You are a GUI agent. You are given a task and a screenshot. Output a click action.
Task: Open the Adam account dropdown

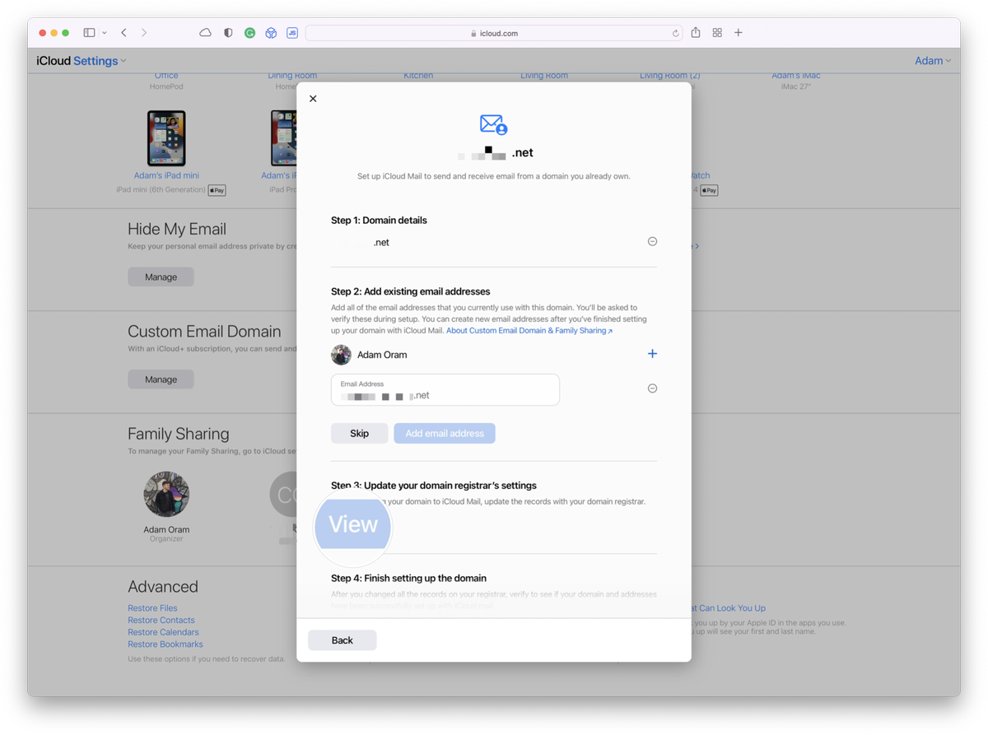coord(933,60)
